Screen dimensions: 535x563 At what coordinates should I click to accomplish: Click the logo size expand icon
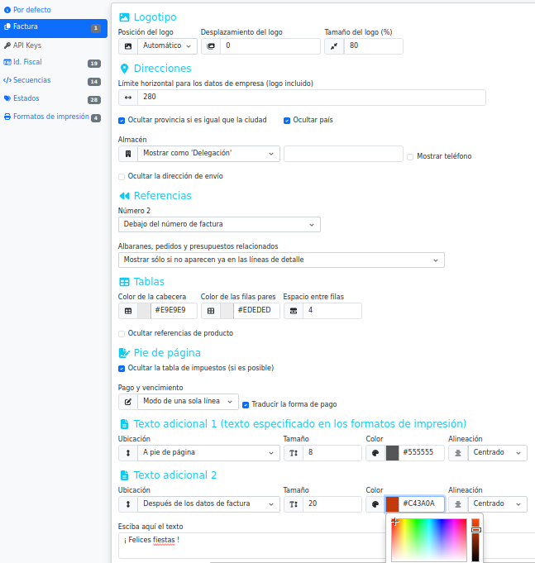(334, 46)
